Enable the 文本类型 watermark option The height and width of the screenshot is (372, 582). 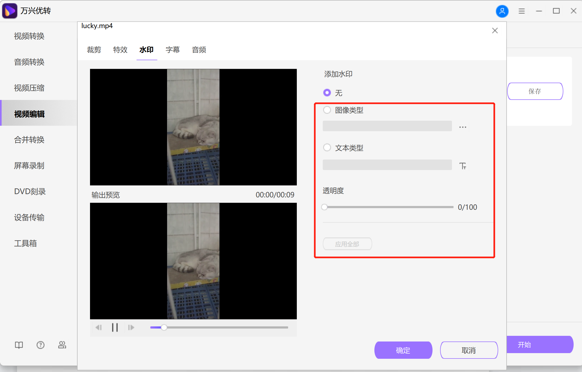(327, 147)
